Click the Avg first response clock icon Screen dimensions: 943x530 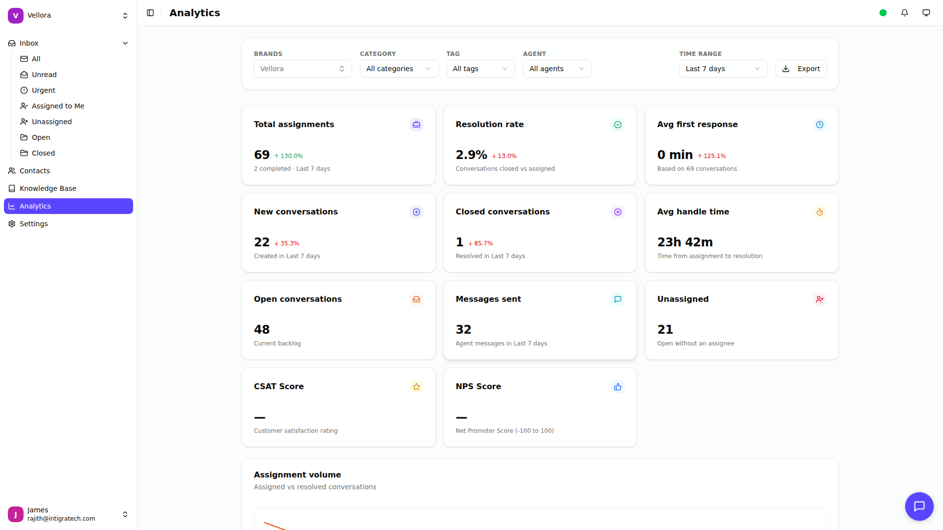point(820,125)
